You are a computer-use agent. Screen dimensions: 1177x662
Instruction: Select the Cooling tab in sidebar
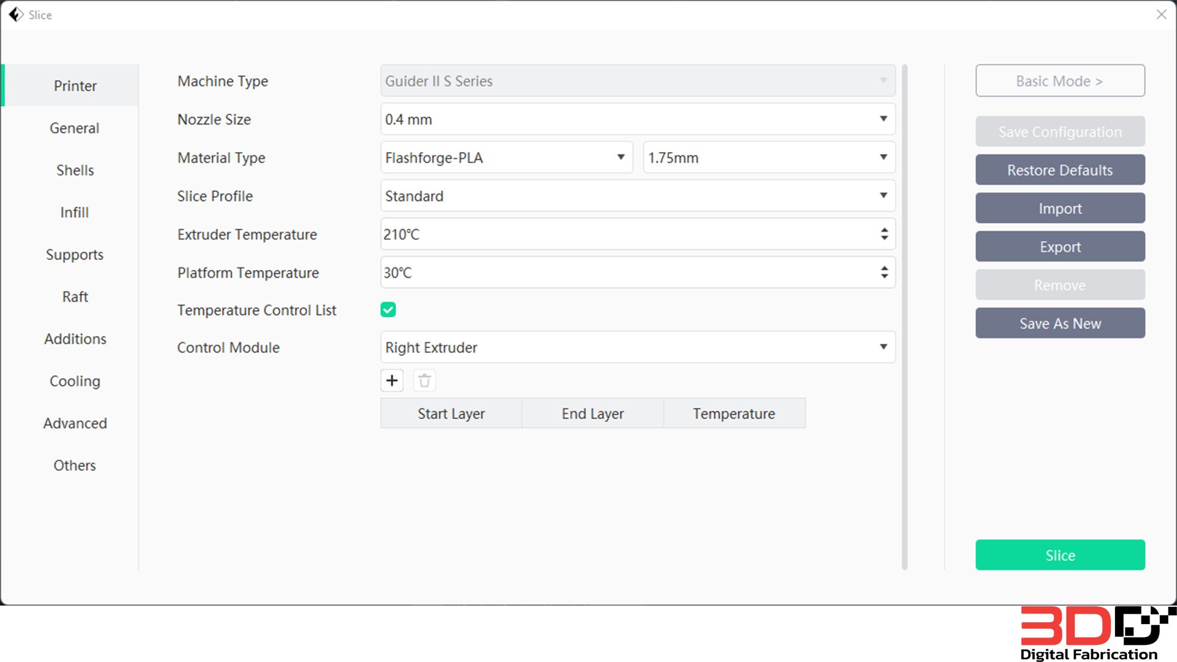75,381
